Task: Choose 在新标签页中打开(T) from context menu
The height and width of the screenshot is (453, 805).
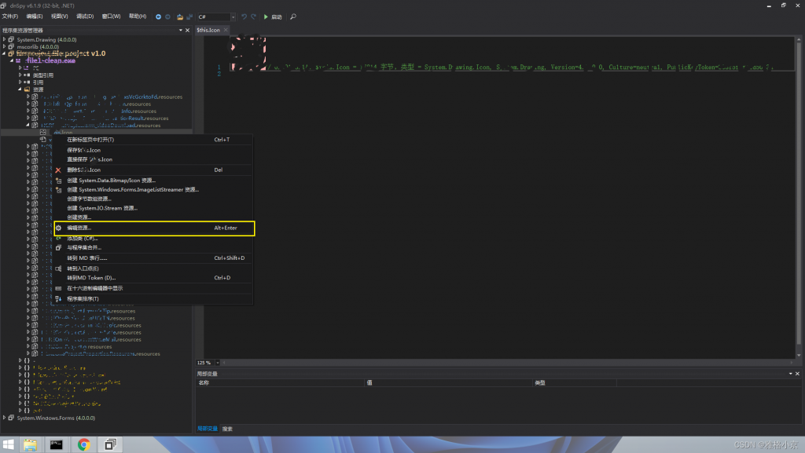Action: pos(153,140)
